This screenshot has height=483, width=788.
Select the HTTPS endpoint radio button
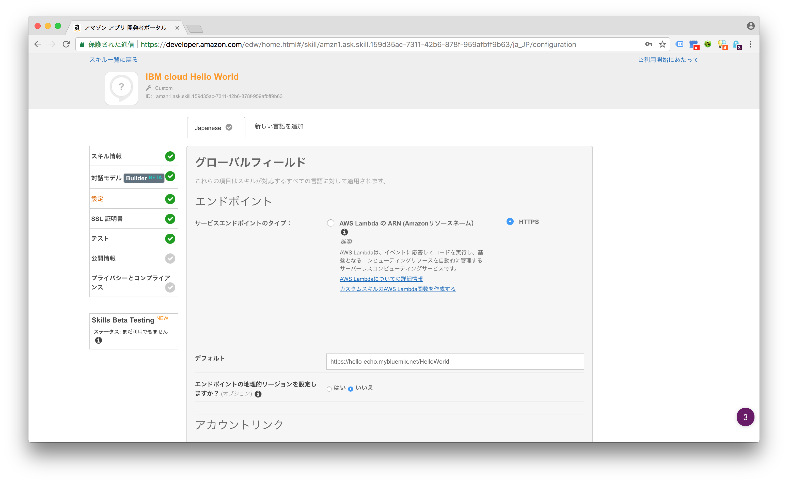(x=510, y=221)
